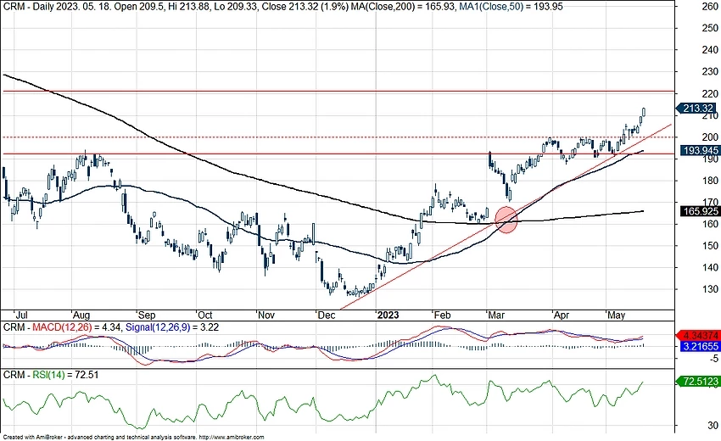721x441 pixels.
Task: Click the MA(Close,200) = 165.93 legend
Action: point(403,7)
